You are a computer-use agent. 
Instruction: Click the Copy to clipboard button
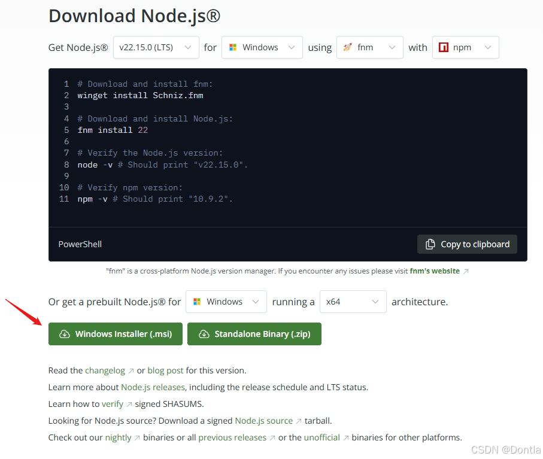467,244
